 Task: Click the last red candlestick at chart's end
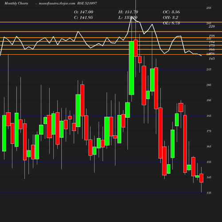[201, 178]
